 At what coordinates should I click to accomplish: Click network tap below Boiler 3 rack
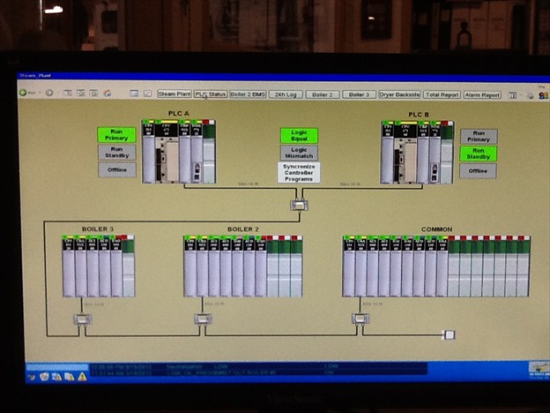point(83,319)
